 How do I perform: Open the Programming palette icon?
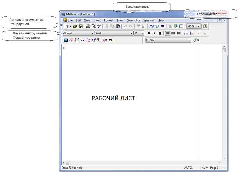99,40
